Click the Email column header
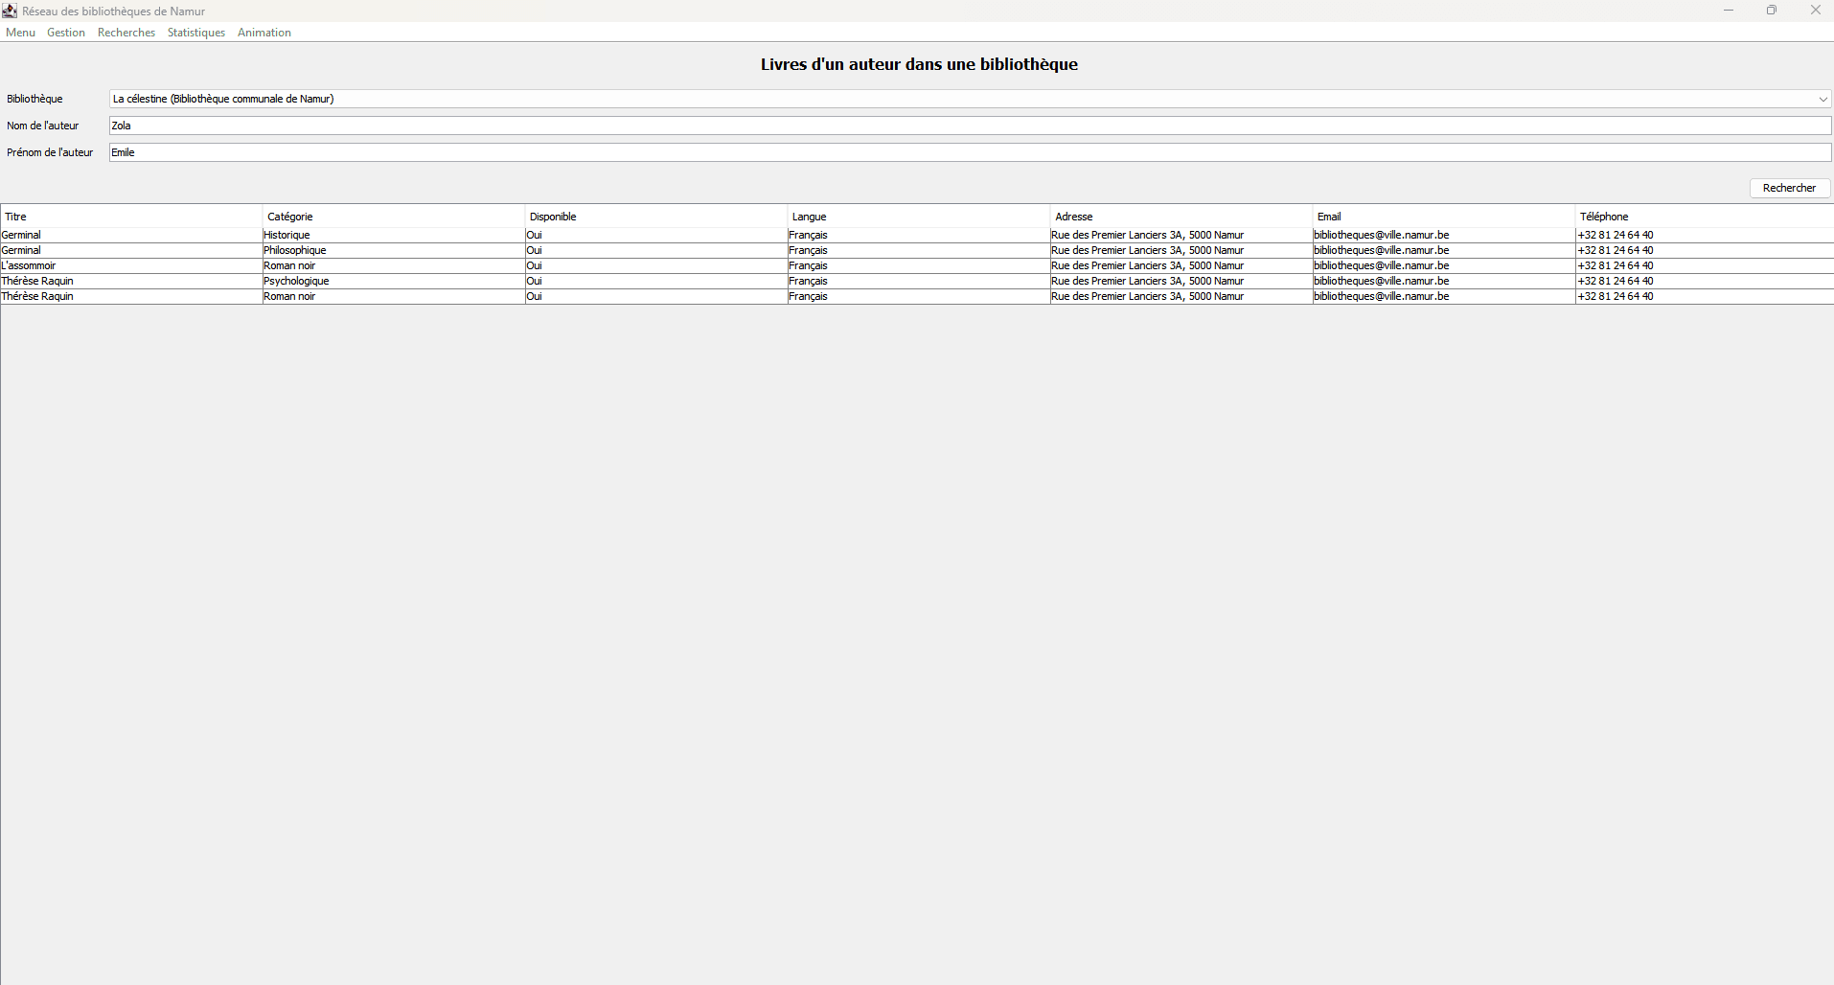 [x=1444, y=217]
